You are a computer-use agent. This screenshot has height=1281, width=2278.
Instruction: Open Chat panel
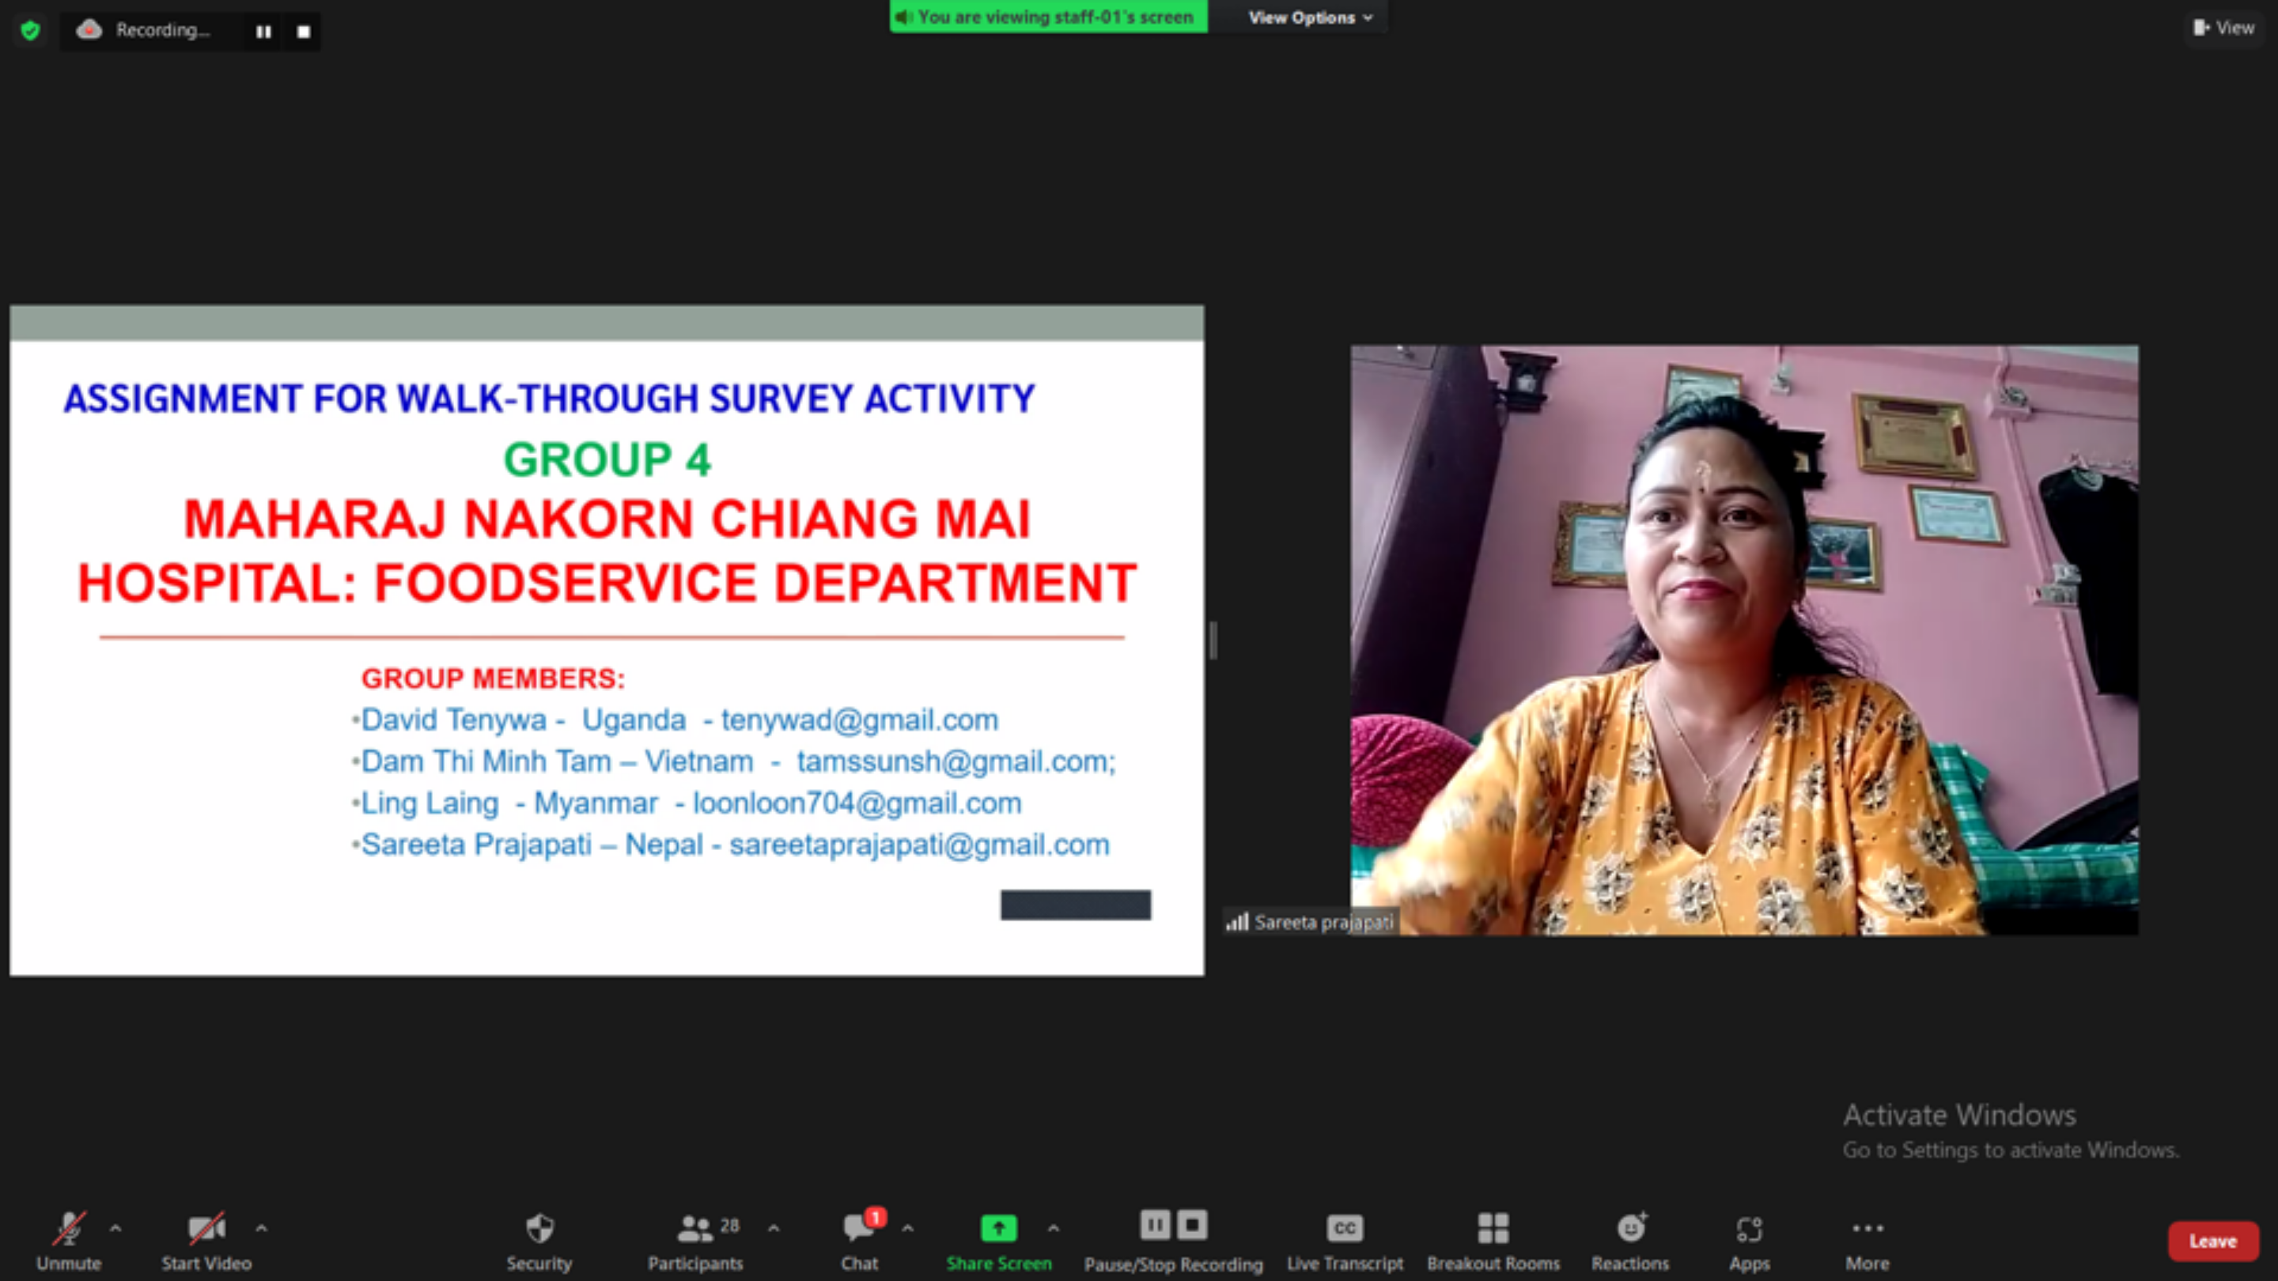860,1239
